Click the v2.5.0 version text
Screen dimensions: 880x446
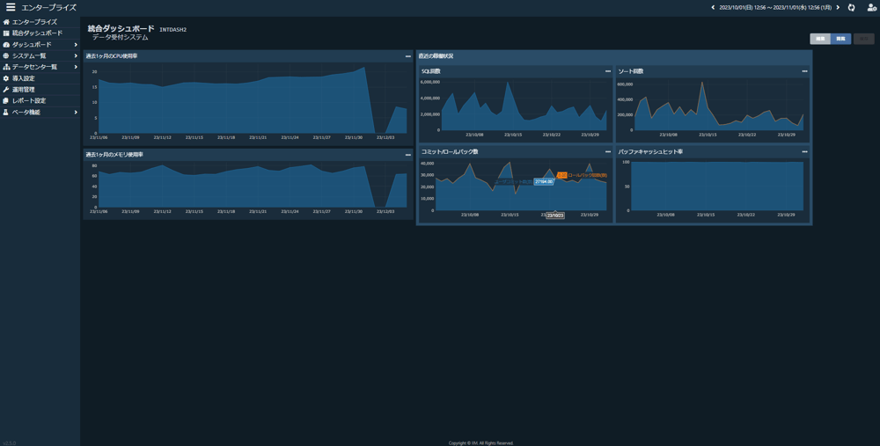pyautogui.click(x=9, y=442)
